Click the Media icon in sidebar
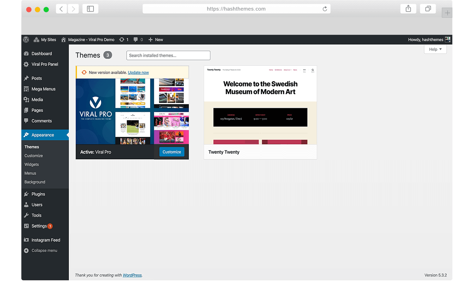Image resolution: width=474 pixels, height=296 pixels. (26, 100)
